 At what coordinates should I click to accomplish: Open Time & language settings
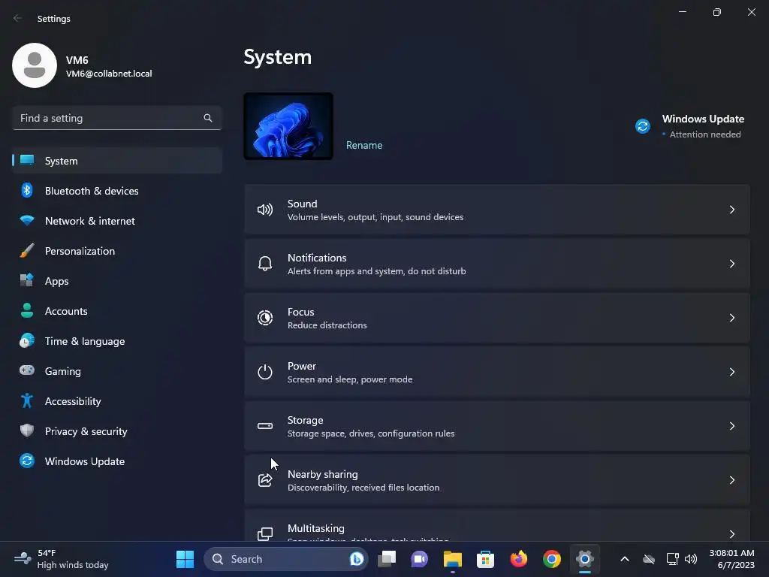pyautogui.click(x=116, y=341)
